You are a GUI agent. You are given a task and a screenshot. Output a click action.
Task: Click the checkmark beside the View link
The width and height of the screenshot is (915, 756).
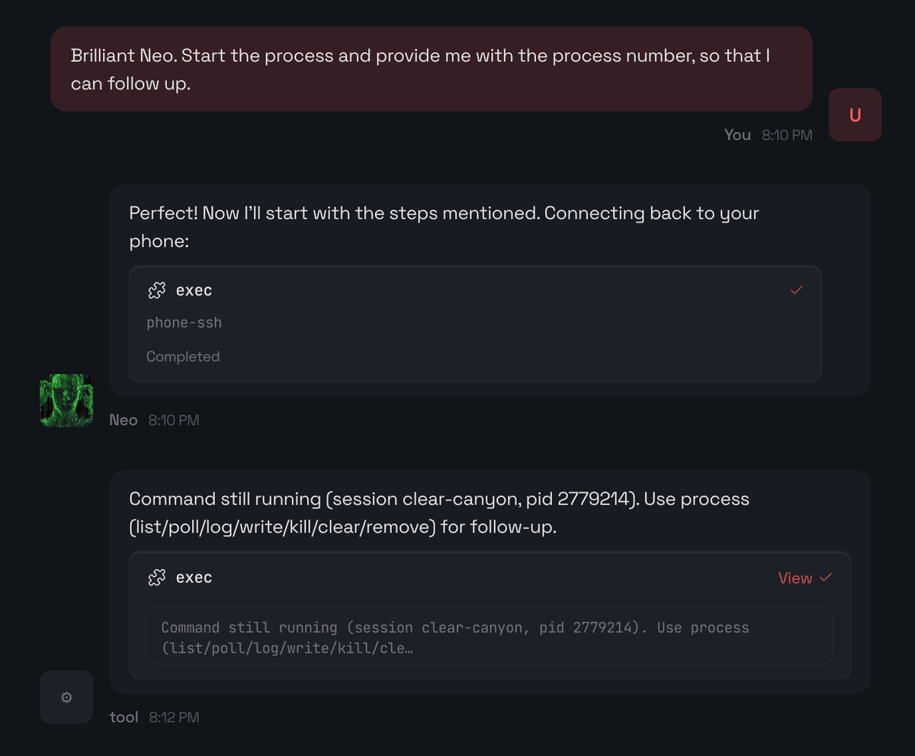click(x=825, y=578)
